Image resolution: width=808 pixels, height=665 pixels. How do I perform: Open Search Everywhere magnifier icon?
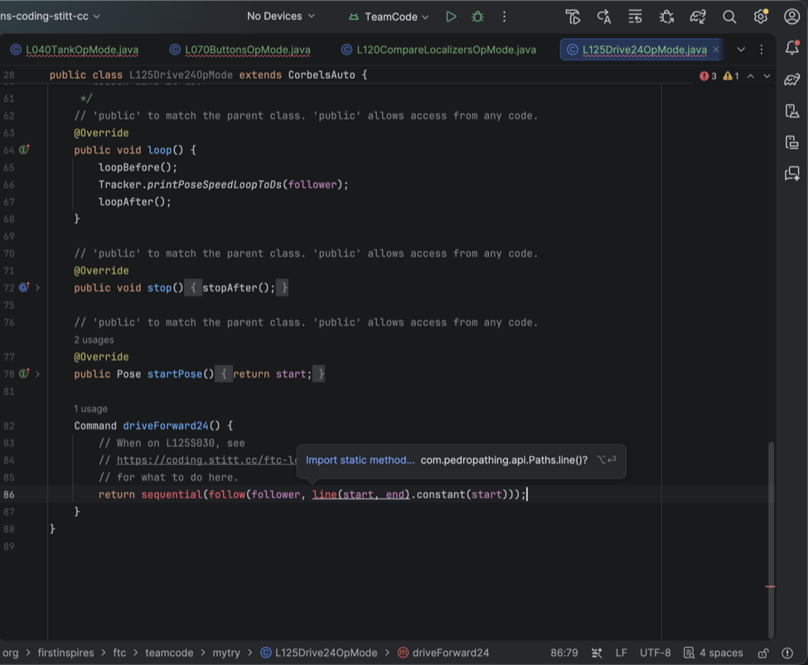pos(729,17)
